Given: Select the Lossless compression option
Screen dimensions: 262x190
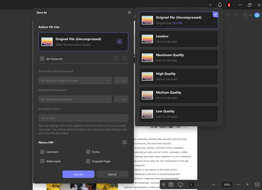Looking at the screenshot, I should [179, 39].
